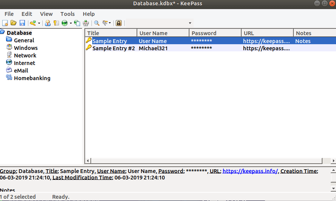This screenshot has height=201, width=336.
Task: Select the eMail group
Action: pos(21,71)
